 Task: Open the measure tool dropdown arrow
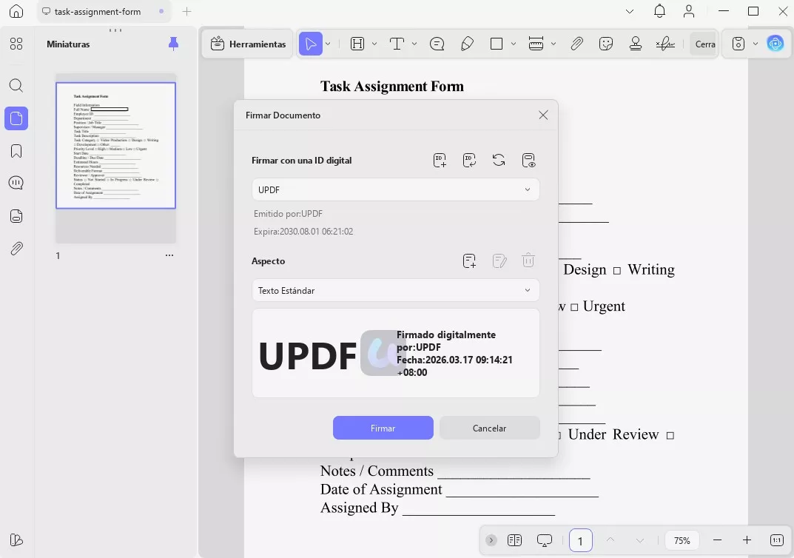tap(553, 44)
